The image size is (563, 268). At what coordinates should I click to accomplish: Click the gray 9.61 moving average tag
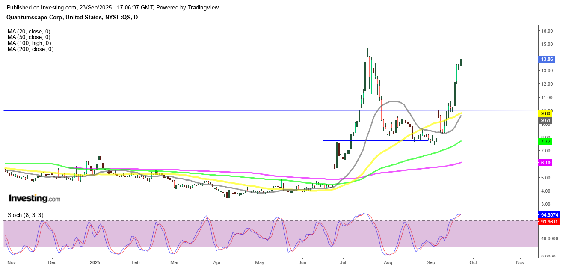click(x=545, y=121)
